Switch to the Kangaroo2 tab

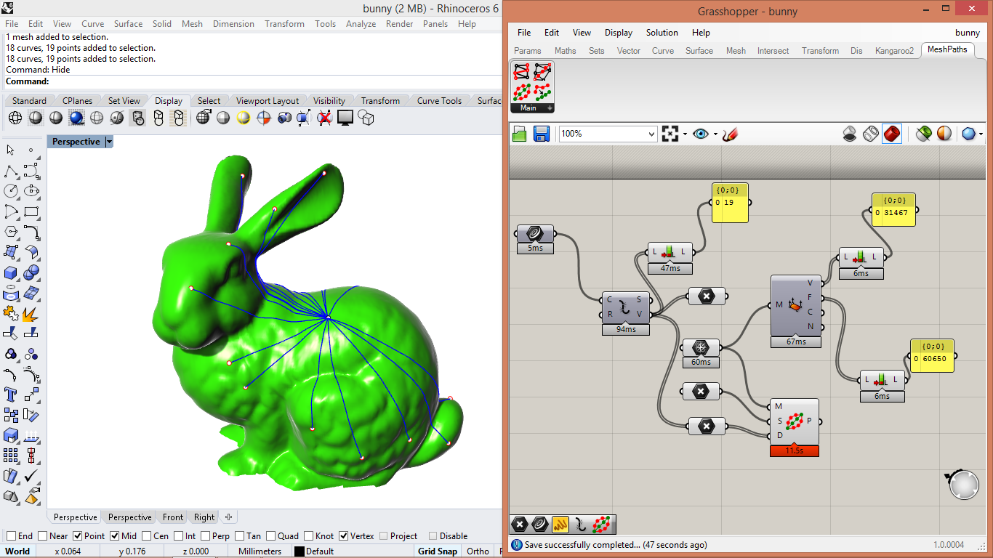[x=894, y=51]
